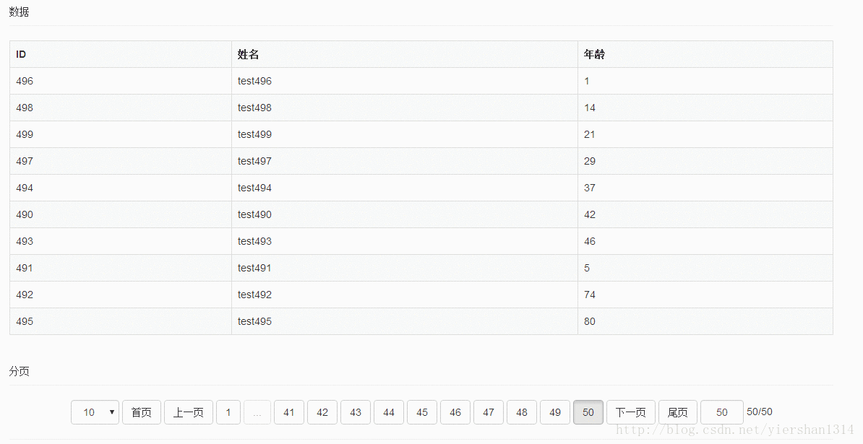Go to previous page with 上一页
863x444 pixels.
188,412
